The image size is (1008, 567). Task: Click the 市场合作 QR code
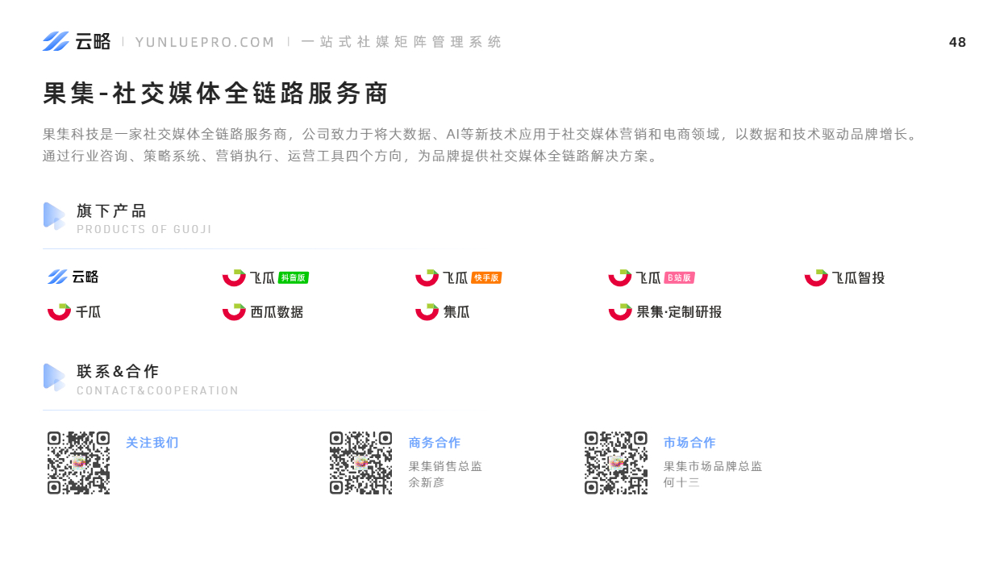coord(616,463)
